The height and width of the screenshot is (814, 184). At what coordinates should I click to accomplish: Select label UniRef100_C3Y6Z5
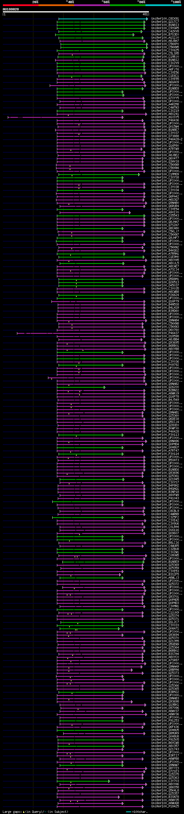tap(165, 50)
